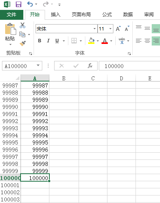
Task: Customize the Quick Access Toolbar
Action: 59,5
